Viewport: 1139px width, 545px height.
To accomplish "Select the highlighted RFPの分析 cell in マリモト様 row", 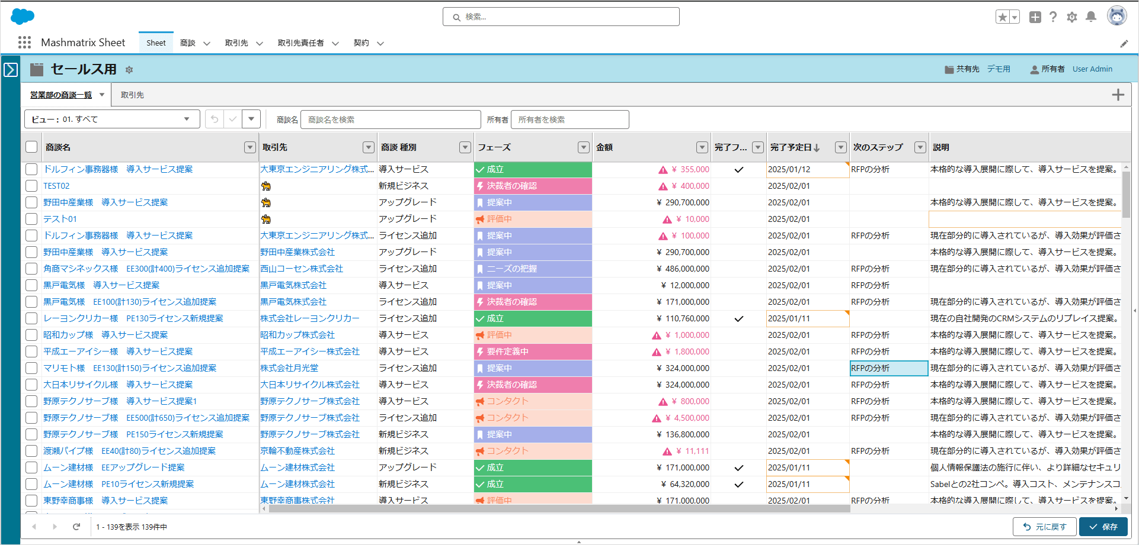I will click(889, 368).
